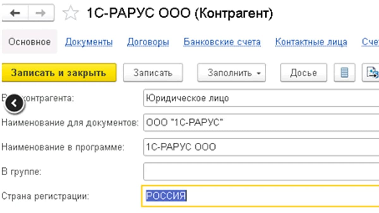
Task: Select the Основное tab
Action: pyautogui.click(x=29, y=42)
